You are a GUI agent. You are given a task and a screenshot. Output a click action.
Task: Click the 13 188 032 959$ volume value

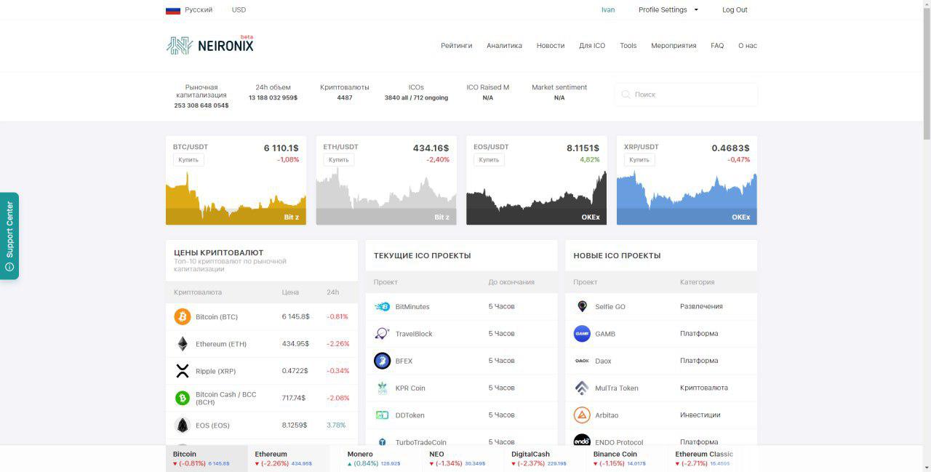click(273, 97)
